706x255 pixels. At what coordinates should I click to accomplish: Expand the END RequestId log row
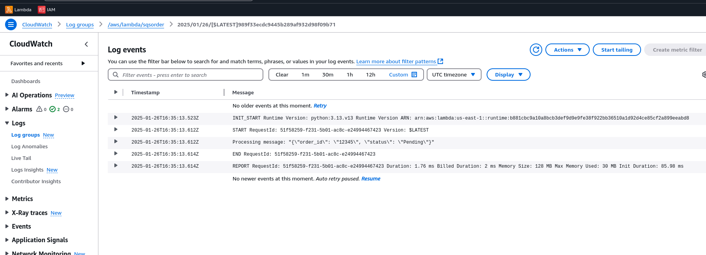(x=116, y=153)
